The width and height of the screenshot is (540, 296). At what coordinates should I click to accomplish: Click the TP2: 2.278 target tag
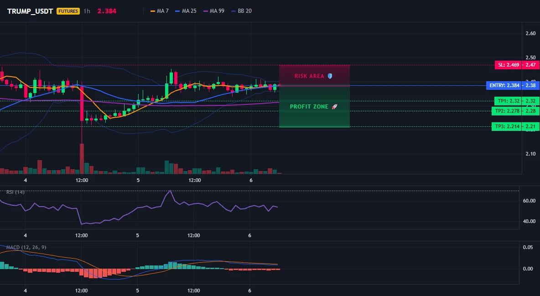[506, 111]
